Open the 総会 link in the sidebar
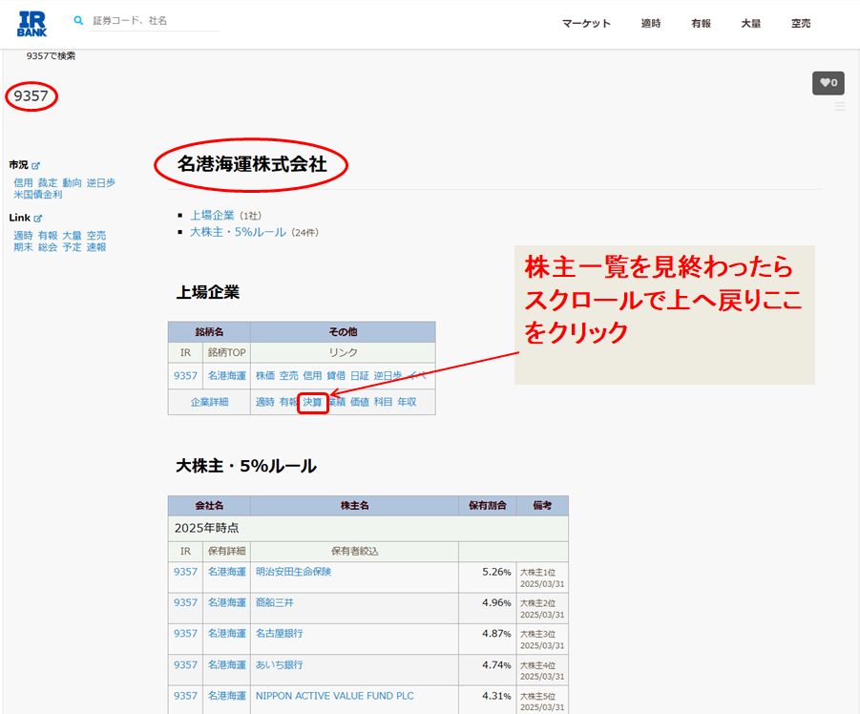The width and height of the screenshot is (860, 714). [48, 247]
